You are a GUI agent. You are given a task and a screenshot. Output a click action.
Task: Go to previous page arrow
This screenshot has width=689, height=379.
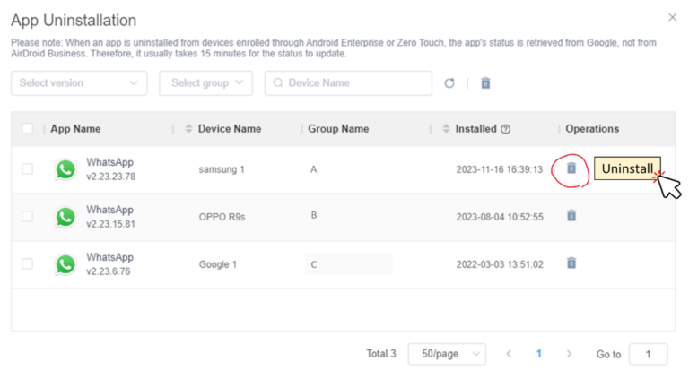tap(509, 354)
